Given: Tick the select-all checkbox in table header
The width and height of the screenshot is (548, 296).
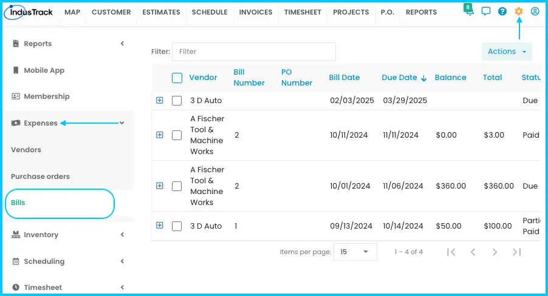Looking at the screenshot, I should point(177,78).
